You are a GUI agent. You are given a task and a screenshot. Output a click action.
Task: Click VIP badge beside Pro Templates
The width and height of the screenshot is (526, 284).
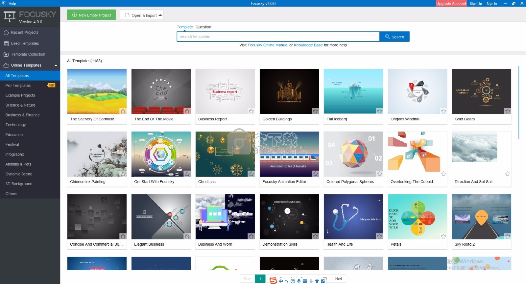tap(51, 85)
